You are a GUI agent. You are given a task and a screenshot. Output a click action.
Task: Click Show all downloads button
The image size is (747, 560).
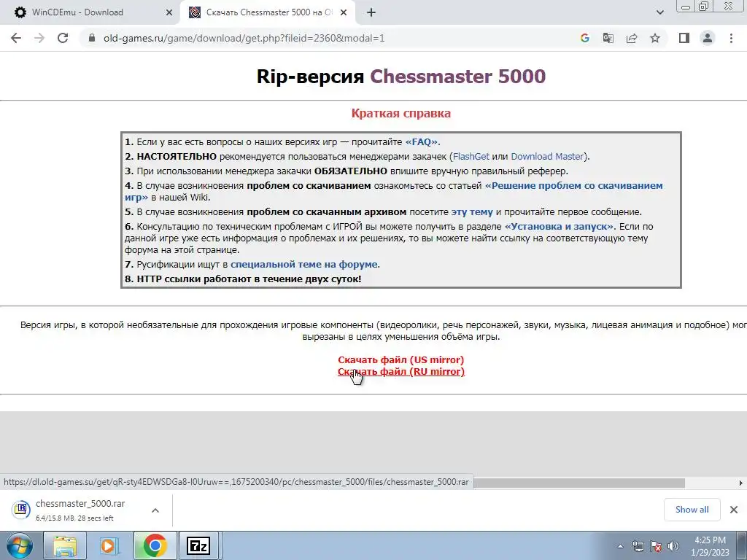(x=692, y=510)
